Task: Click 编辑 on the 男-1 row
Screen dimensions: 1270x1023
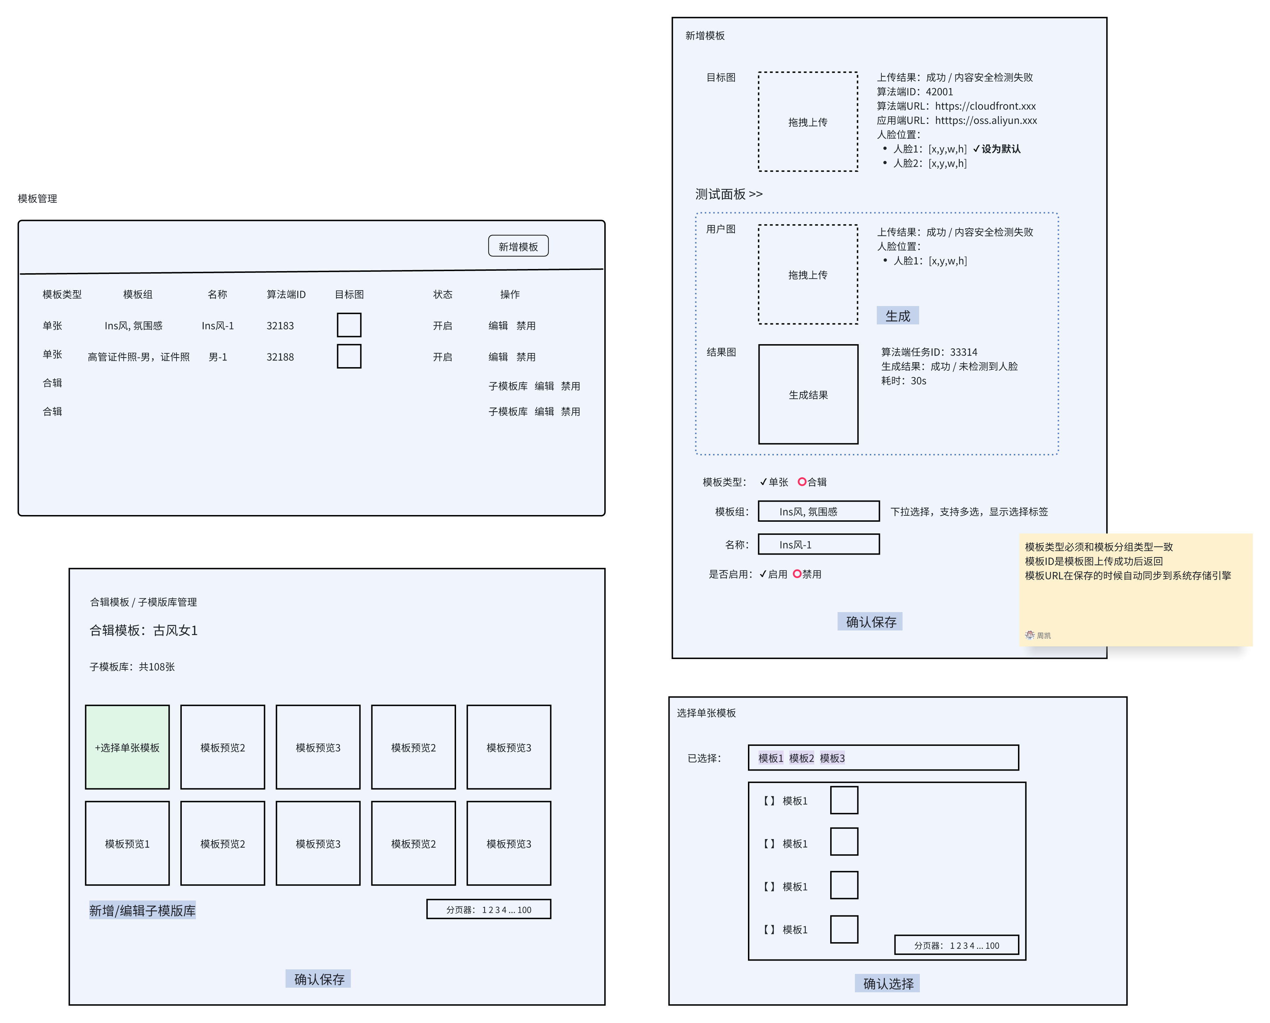Action: coord(497,357)
